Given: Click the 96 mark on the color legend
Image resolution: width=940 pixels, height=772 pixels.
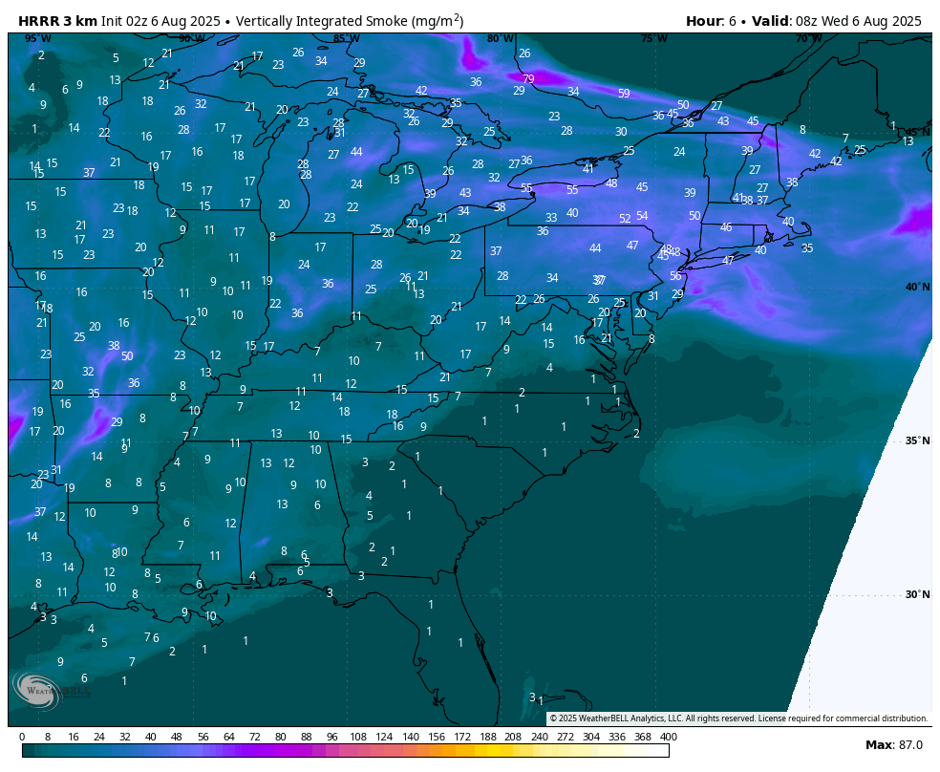Looking at the screenshot, I should click(x=332, y=737).
